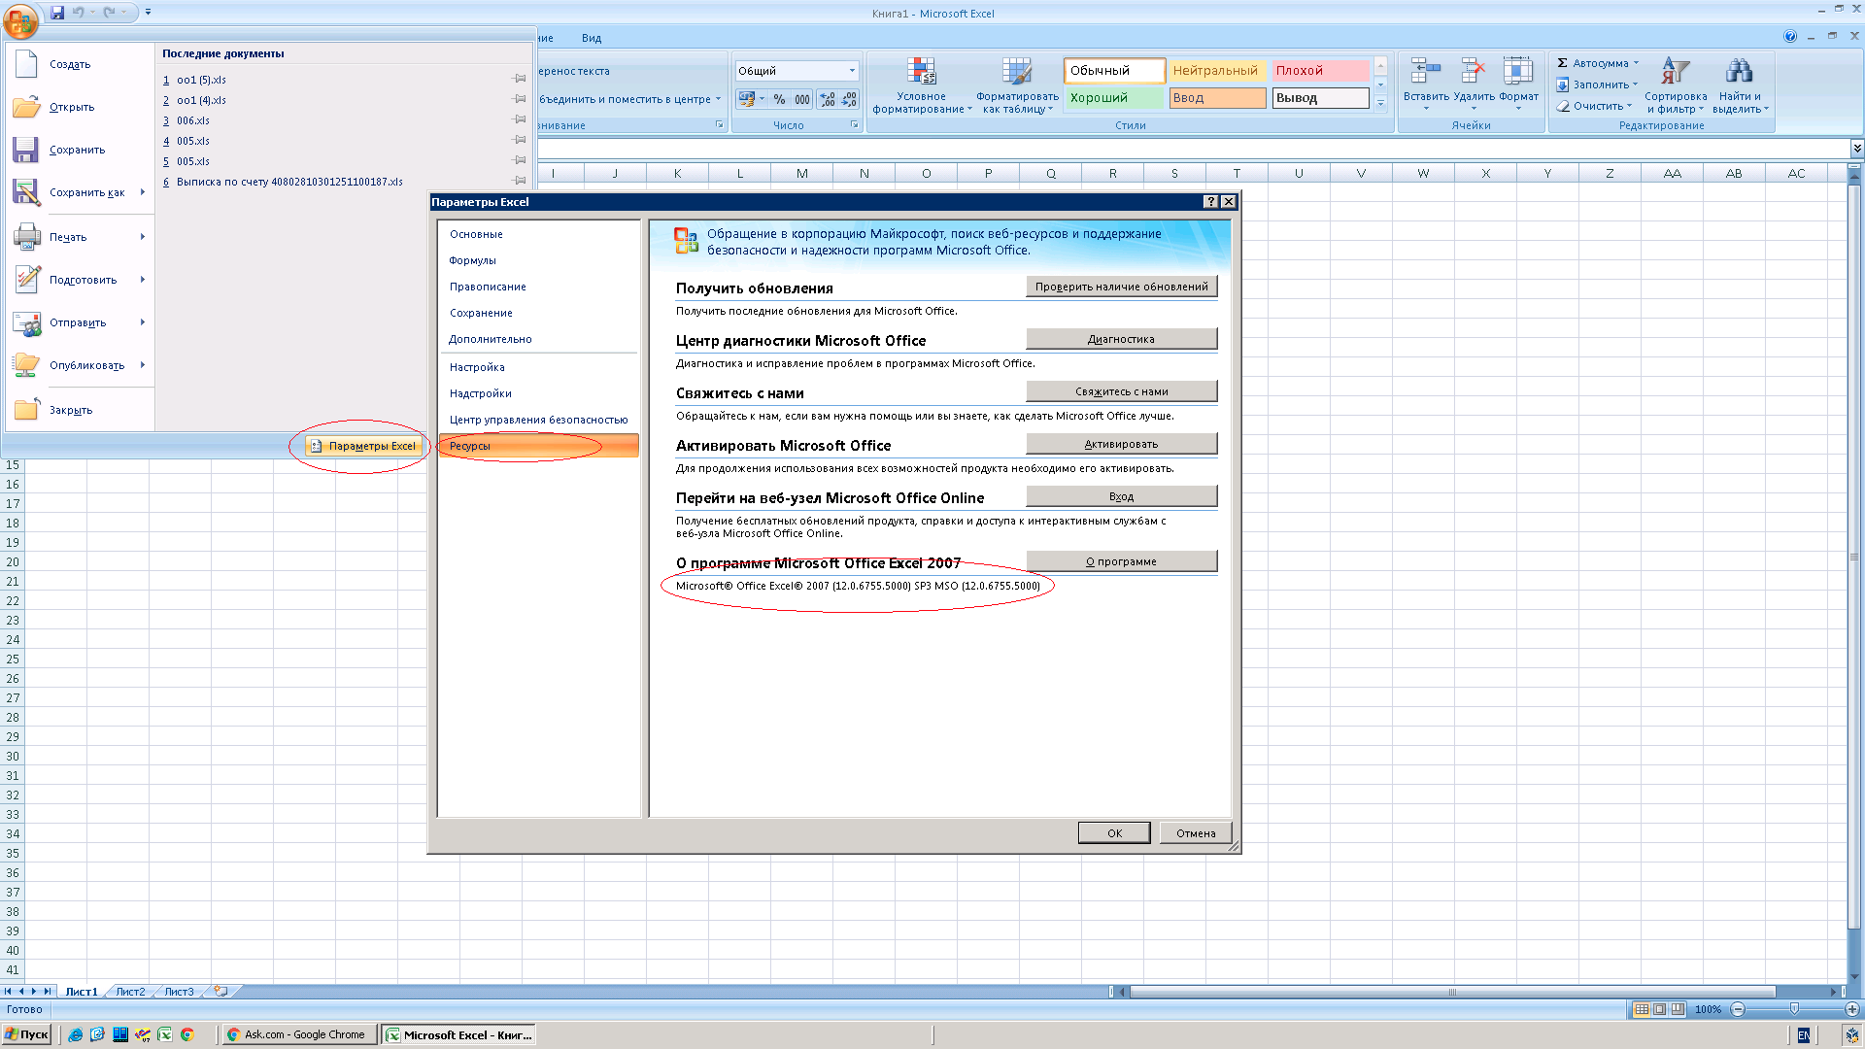Switch to Ask.com Google Chrome taskbar window

tap(298, 1034)
